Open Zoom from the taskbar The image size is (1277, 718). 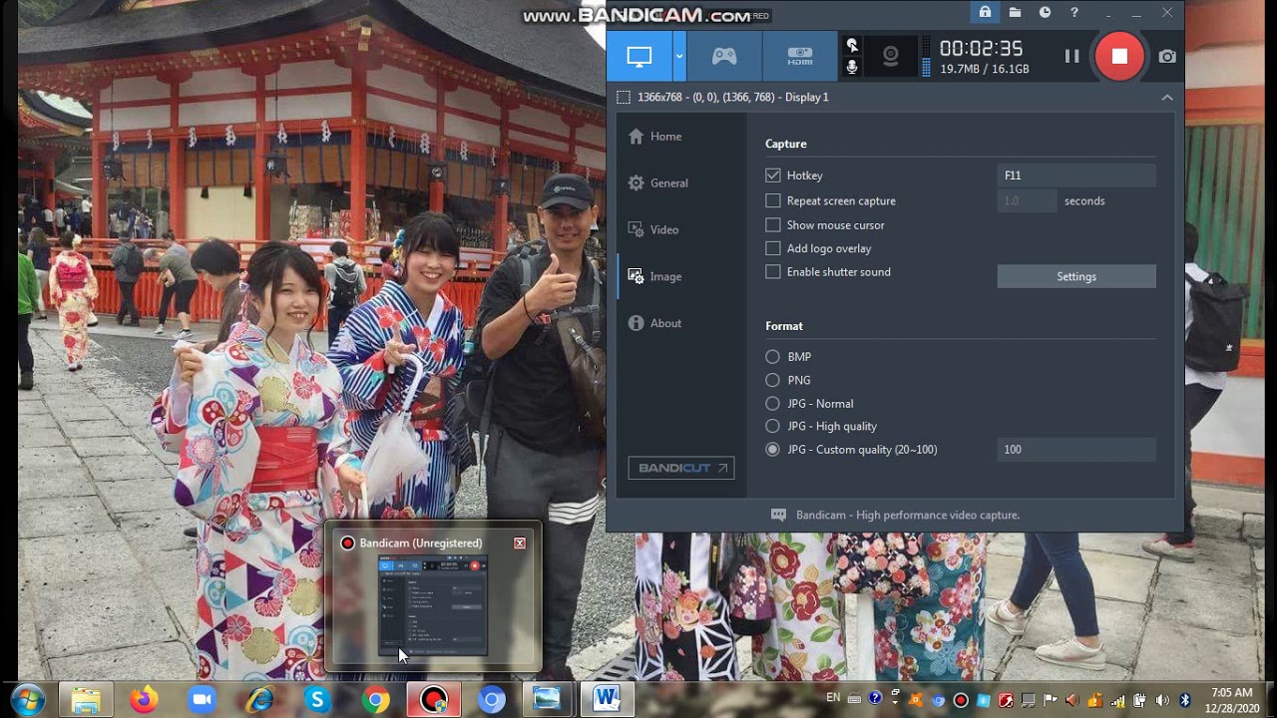tap(202, 700)
